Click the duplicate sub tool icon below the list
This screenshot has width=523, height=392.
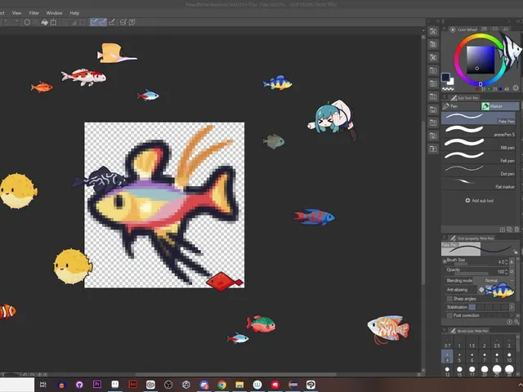click(x=509, y=229)
